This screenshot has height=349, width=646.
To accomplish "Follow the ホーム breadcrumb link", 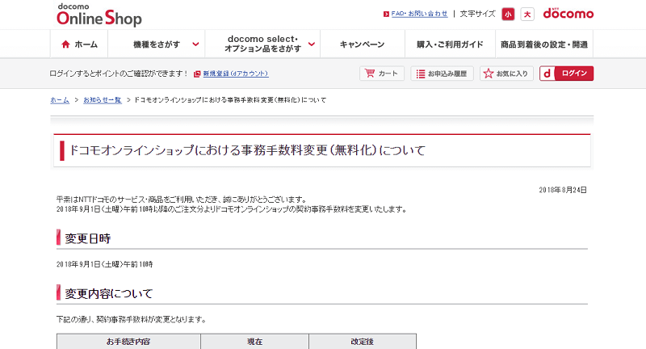I will (x=60, y=99).
